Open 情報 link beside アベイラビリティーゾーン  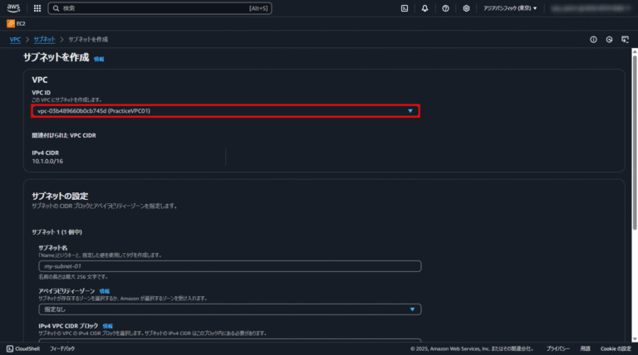click(105, 291)
